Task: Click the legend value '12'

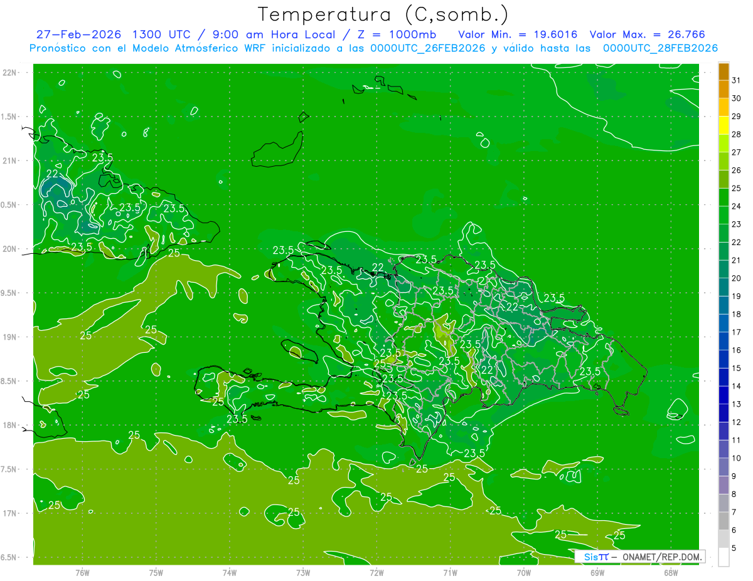Action: click(737, 422)
